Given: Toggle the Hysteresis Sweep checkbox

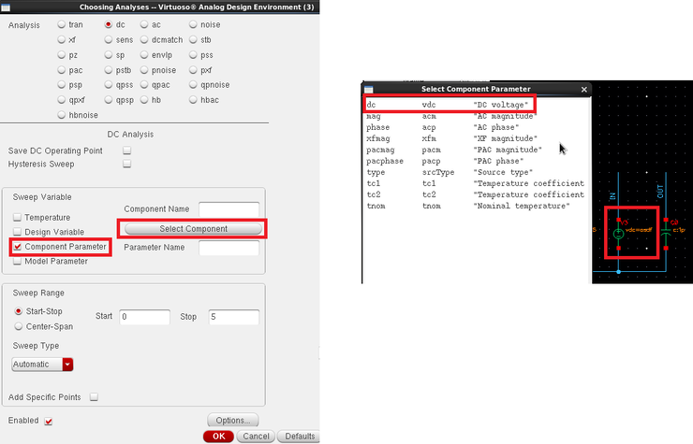Looking at the screenshot, I should (x=127, y=164).
